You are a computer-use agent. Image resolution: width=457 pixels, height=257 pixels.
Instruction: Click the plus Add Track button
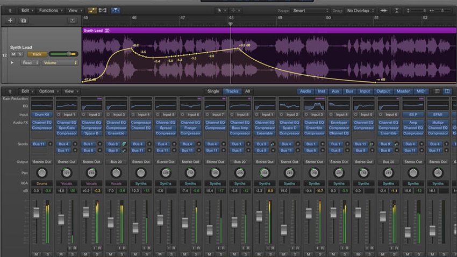10,20
